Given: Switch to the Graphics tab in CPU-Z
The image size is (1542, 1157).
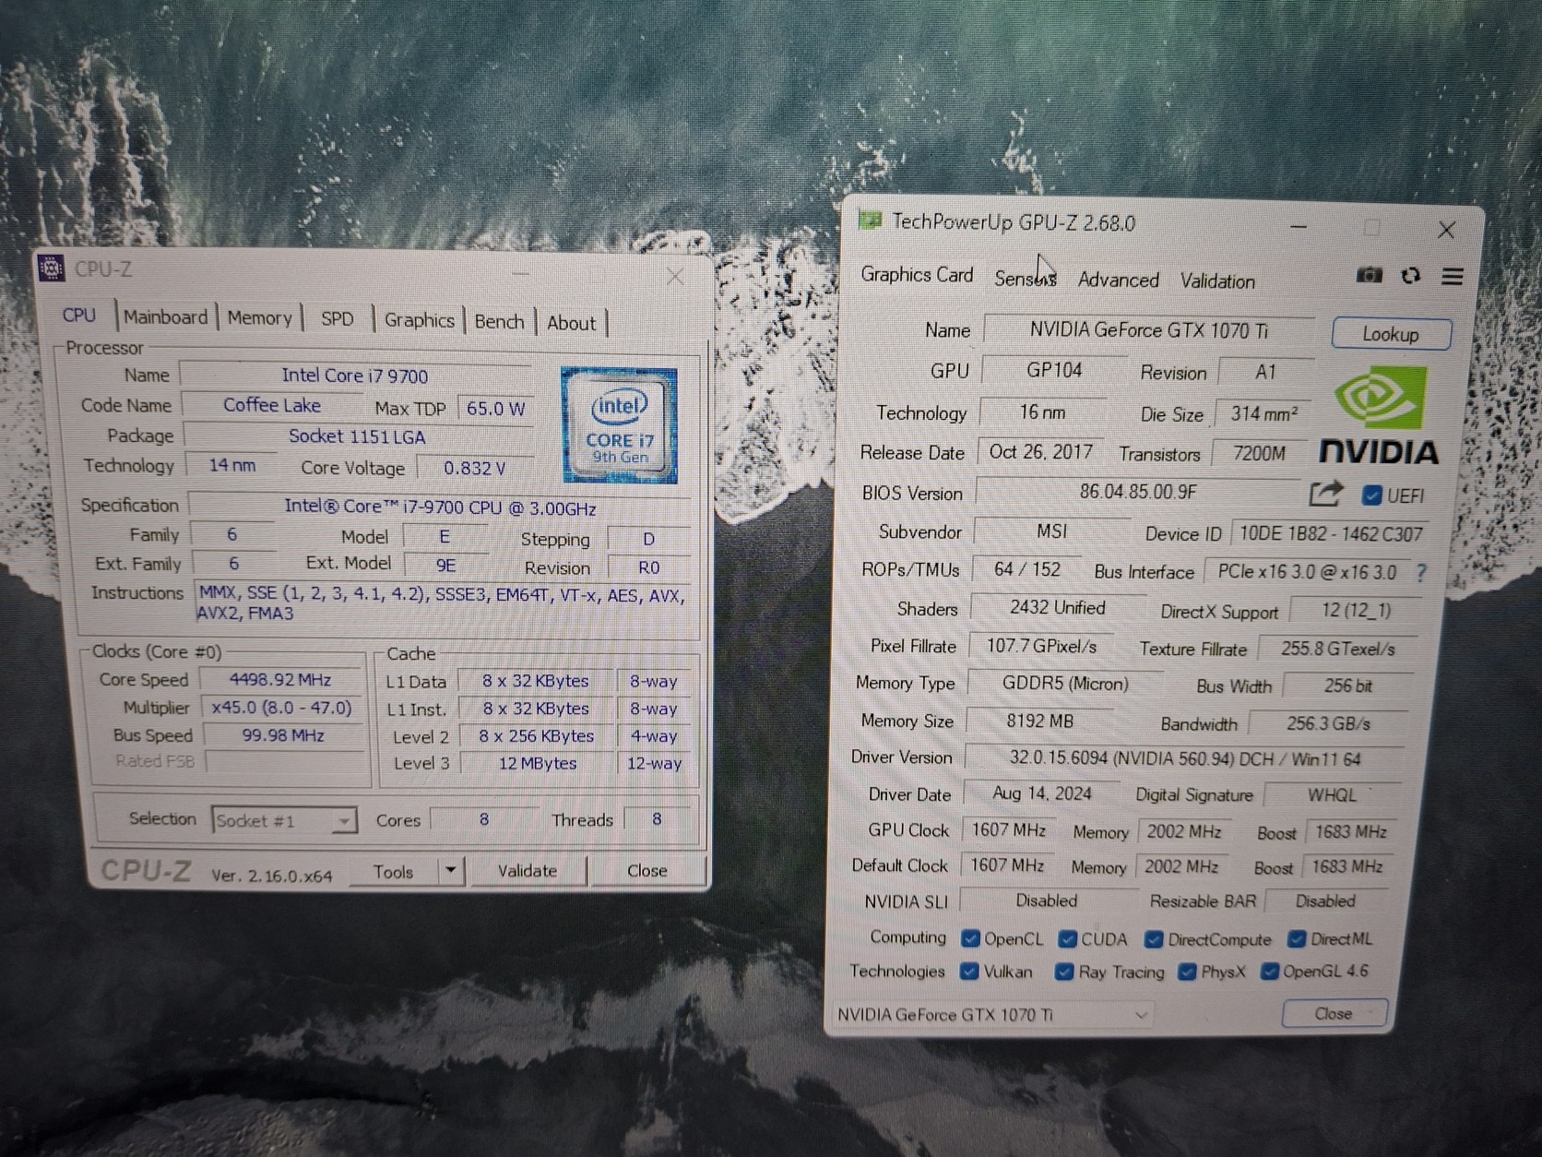Looking at the screenshot, I should (x=420, y=320).
